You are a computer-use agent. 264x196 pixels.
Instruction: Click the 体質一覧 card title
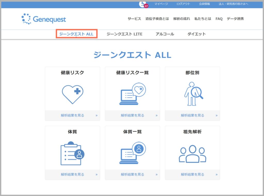click(x=133, y=132)
